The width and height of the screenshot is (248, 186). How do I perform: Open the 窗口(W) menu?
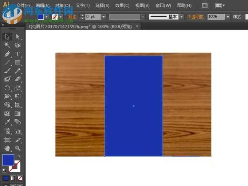163,6
